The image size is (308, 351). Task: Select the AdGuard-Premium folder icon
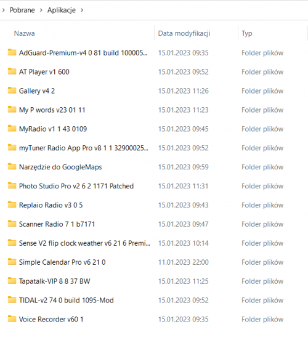[x=12, y=52]
